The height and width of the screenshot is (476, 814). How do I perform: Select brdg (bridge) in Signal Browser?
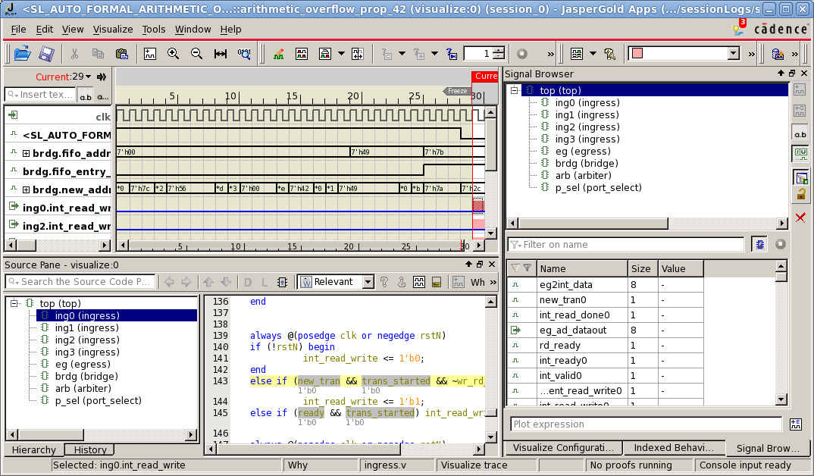[586, 163]
